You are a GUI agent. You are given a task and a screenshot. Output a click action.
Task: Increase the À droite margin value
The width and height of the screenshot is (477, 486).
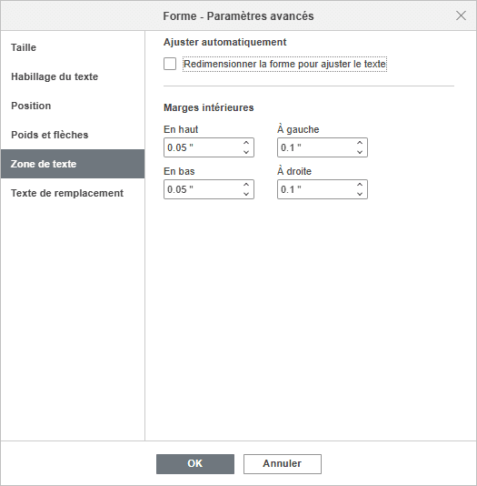(360, 185)
